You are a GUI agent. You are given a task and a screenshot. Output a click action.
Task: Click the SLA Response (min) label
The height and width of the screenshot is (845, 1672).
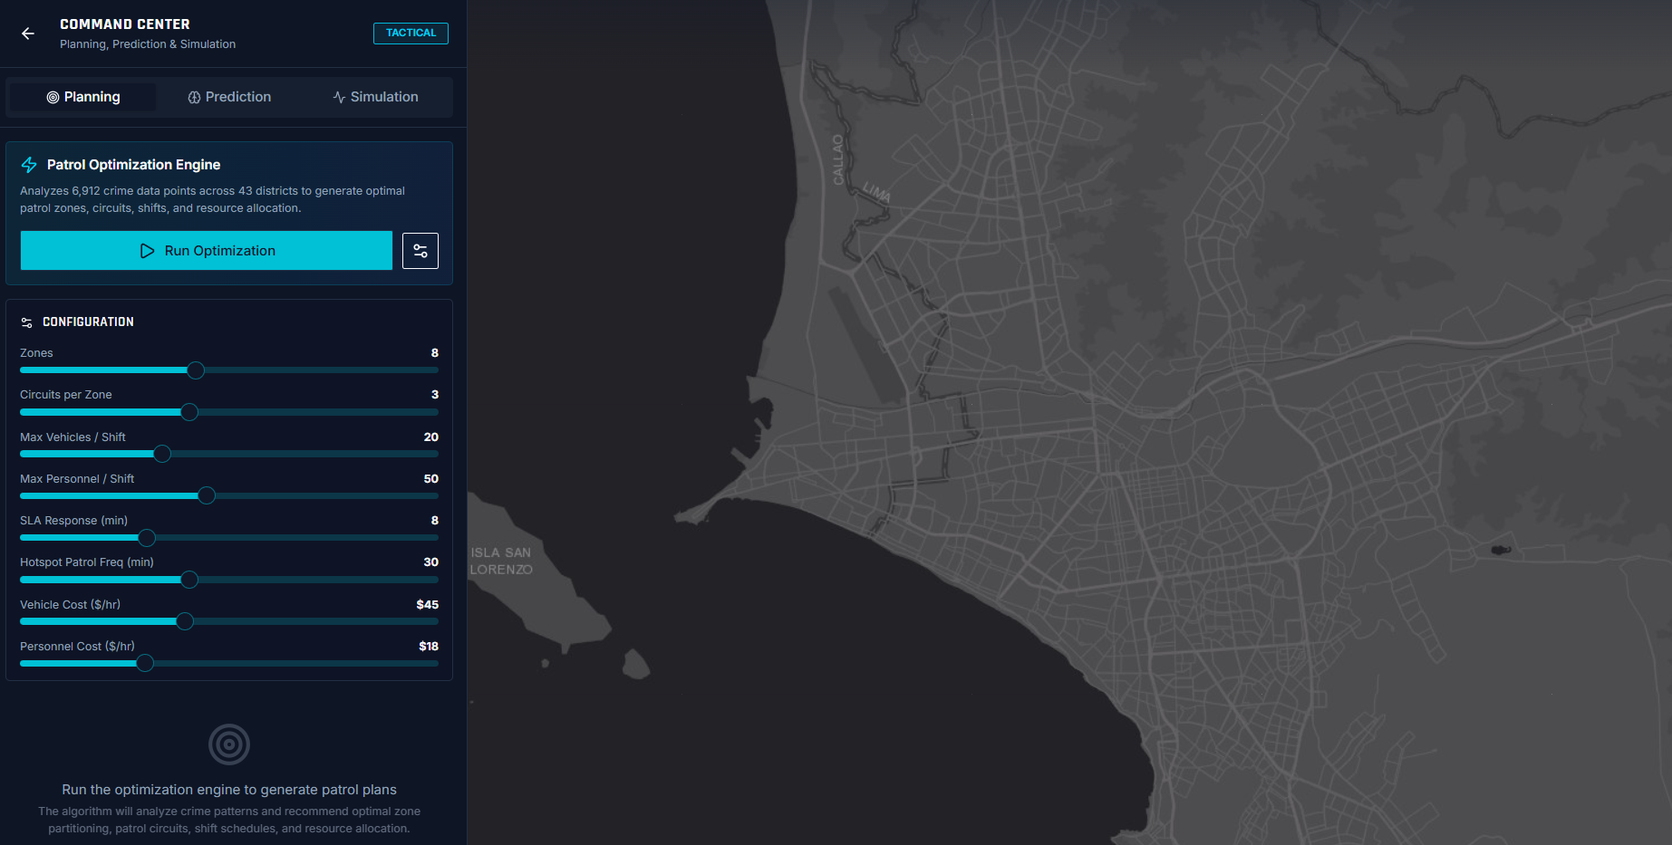(x=73, y=521)
